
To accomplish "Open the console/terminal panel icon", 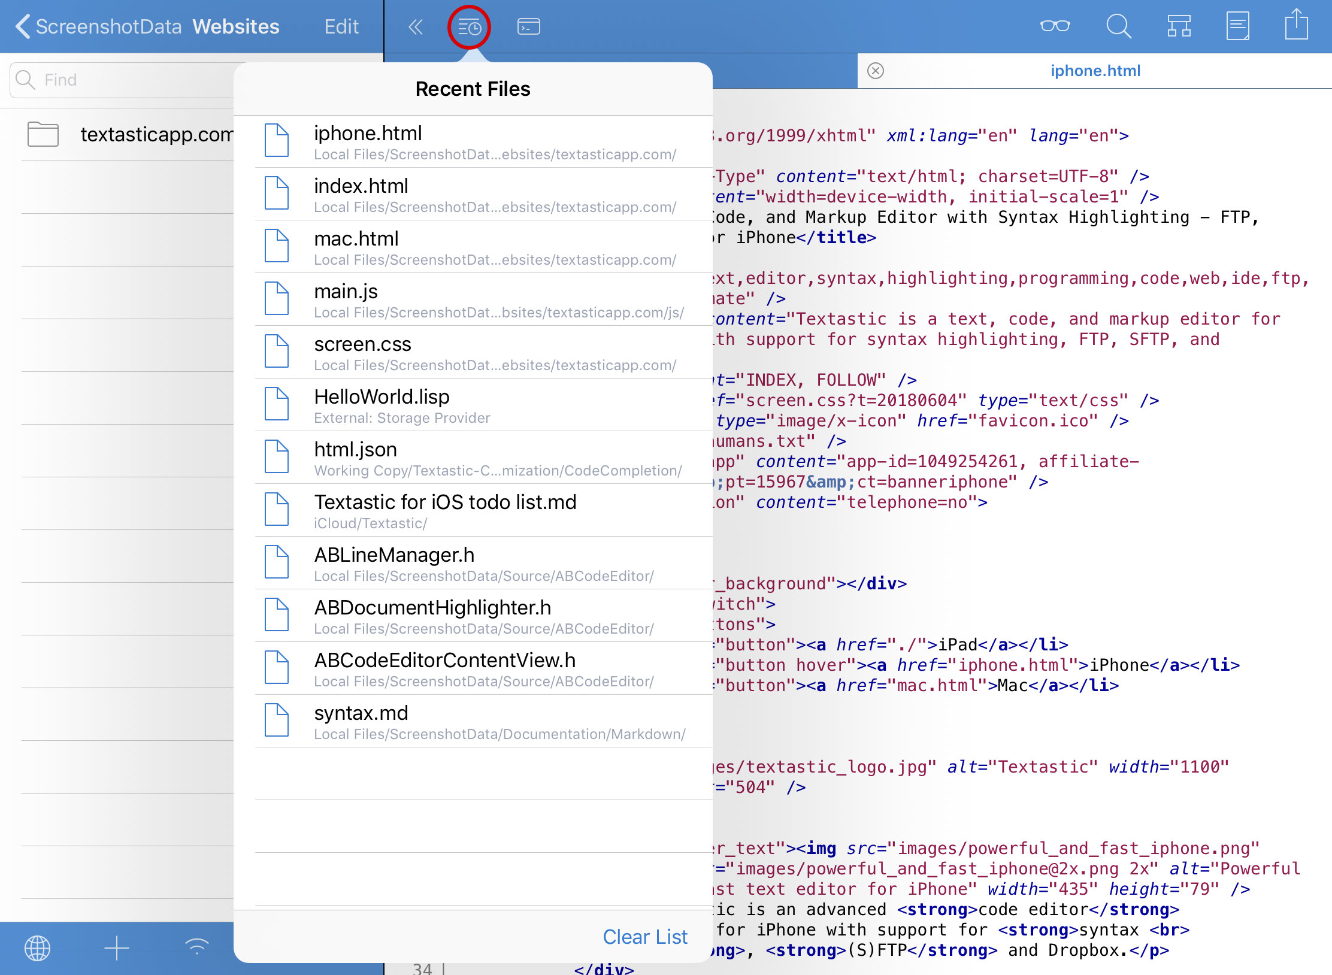I will pyautogui.click(x=528, y=27).
